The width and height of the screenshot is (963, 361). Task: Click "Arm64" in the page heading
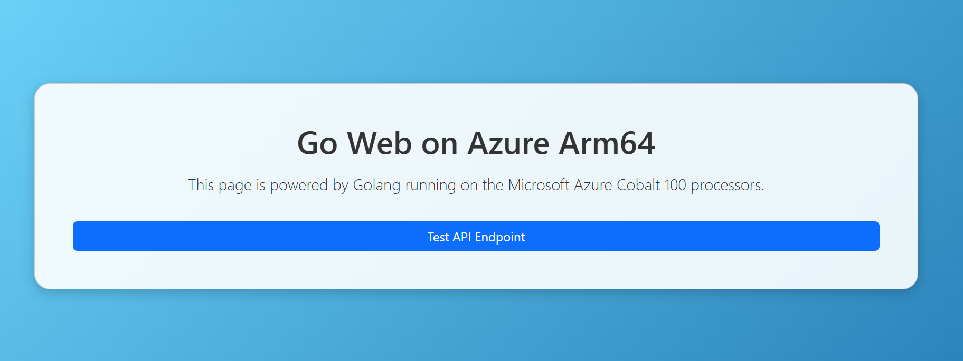pos(607,143)
